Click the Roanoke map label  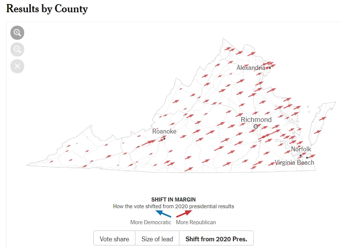pos(164,131)
